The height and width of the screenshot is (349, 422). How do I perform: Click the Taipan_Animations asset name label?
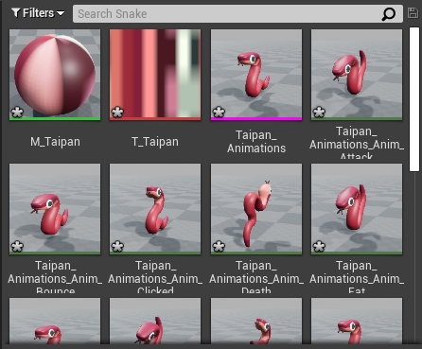[256, 142]
